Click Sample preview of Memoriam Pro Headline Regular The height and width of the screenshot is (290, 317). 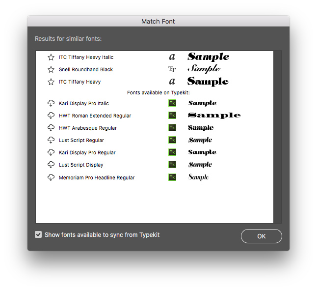[x=198, y=177]
